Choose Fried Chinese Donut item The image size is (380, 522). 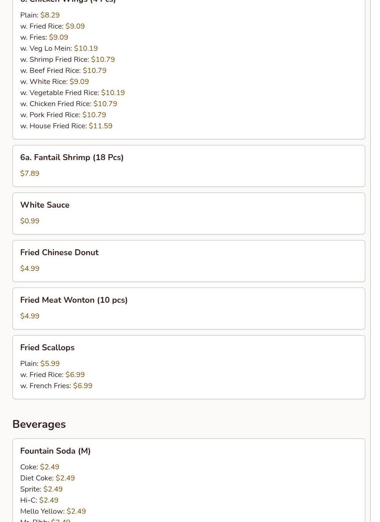[x=189, y=261]
